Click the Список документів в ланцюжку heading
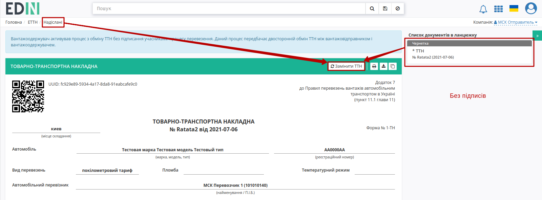Screen dimensions: 542x200 (442, 35)
